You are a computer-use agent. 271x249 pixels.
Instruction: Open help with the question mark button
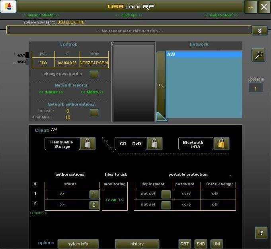261,233
